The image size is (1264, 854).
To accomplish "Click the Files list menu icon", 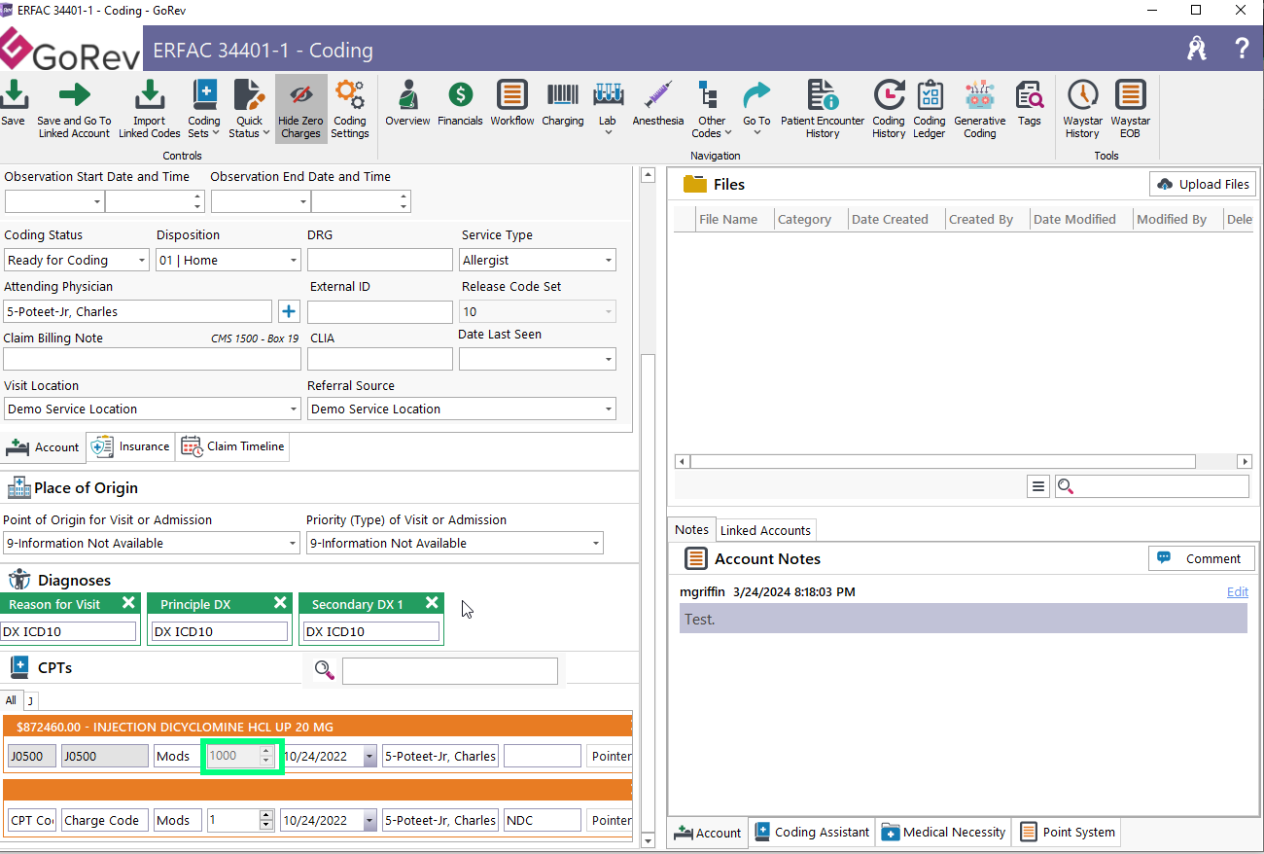I will click(1038, 486).
